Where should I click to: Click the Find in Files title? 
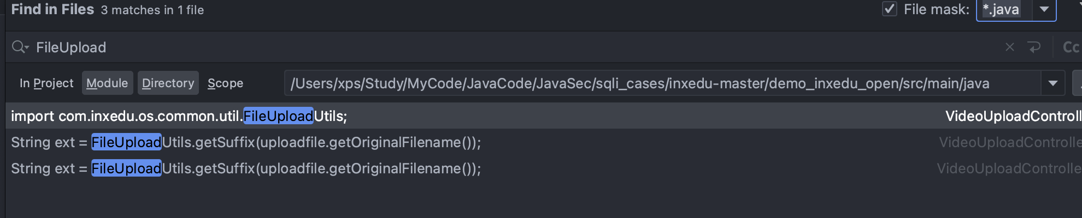pyautogui.click(x=52, y=9)
